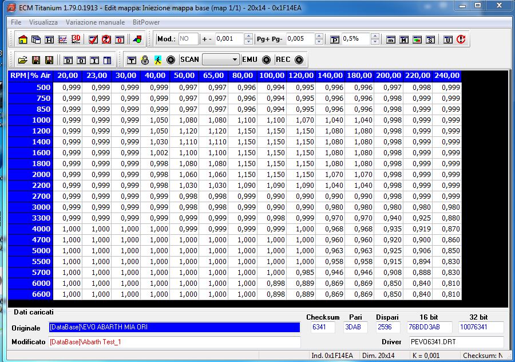Click the walking person icon
This screenshot has height=362, width=515.
158,60
